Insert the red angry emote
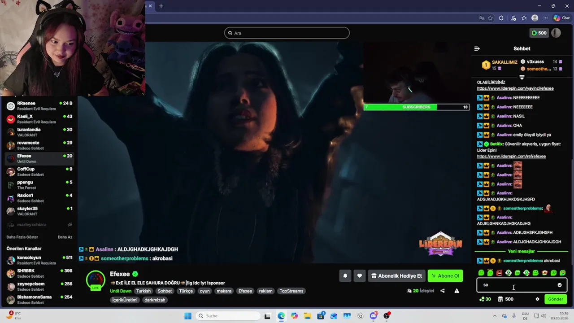This screenshot has height=323, width=574. click(499, 273)
